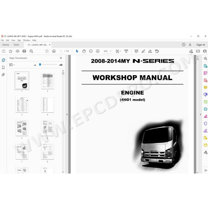Open Bookmarks panel icon
Image resolution: width=208 pixels, height=208 pixels.
[x=3, y=67]
